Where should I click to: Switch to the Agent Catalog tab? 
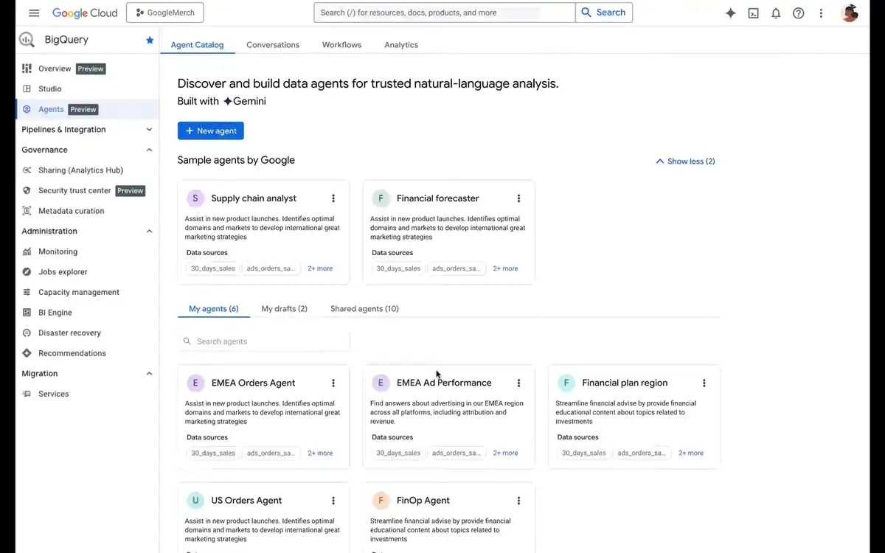[x=197, y=45]
